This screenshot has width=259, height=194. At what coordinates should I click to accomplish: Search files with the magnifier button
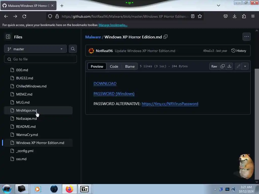tap(73, 49)
